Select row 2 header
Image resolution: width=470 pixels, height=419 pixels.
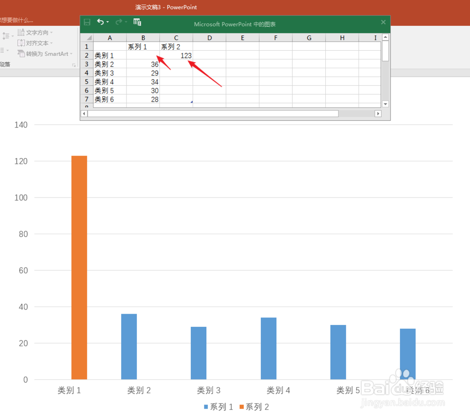pyautogui.click(x=87, y=55)
